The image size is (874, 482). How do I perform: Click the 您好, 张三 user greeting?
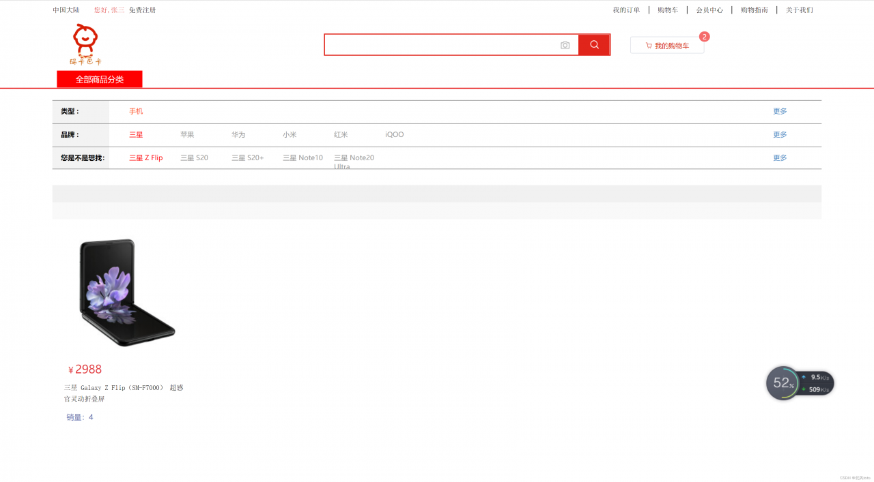[x=109, y=10]
